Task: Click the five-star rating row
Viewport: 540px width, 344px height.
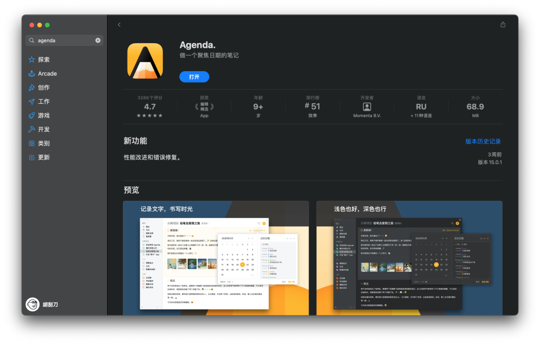Action: [x=149, y=115]
